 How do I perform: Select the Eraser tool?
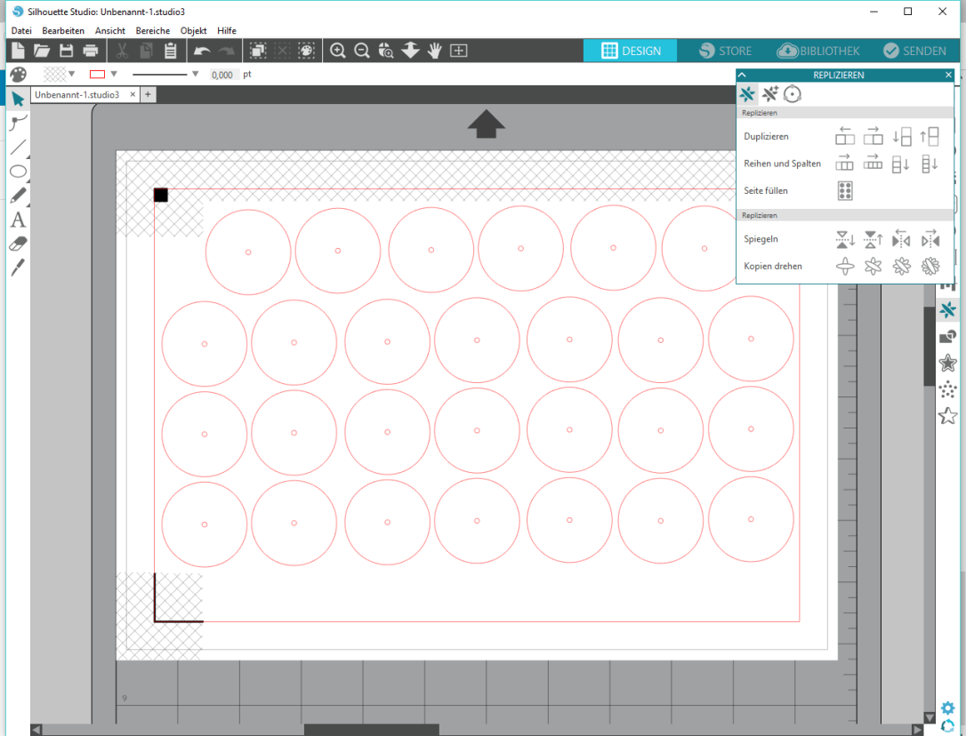[x=18, y=244]
